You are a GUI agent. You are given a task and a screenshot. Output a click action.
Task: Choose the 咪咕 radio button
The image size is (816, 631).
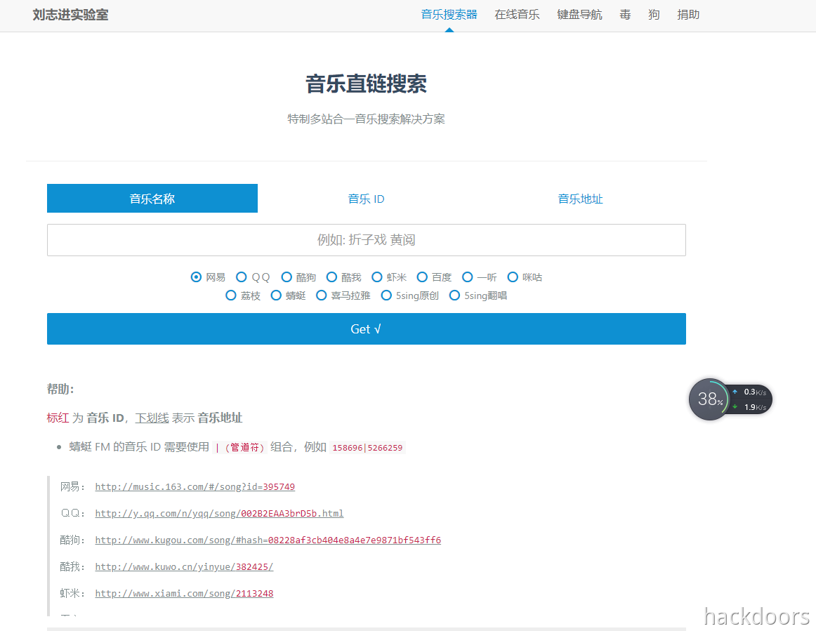click(x=513, y=277)
